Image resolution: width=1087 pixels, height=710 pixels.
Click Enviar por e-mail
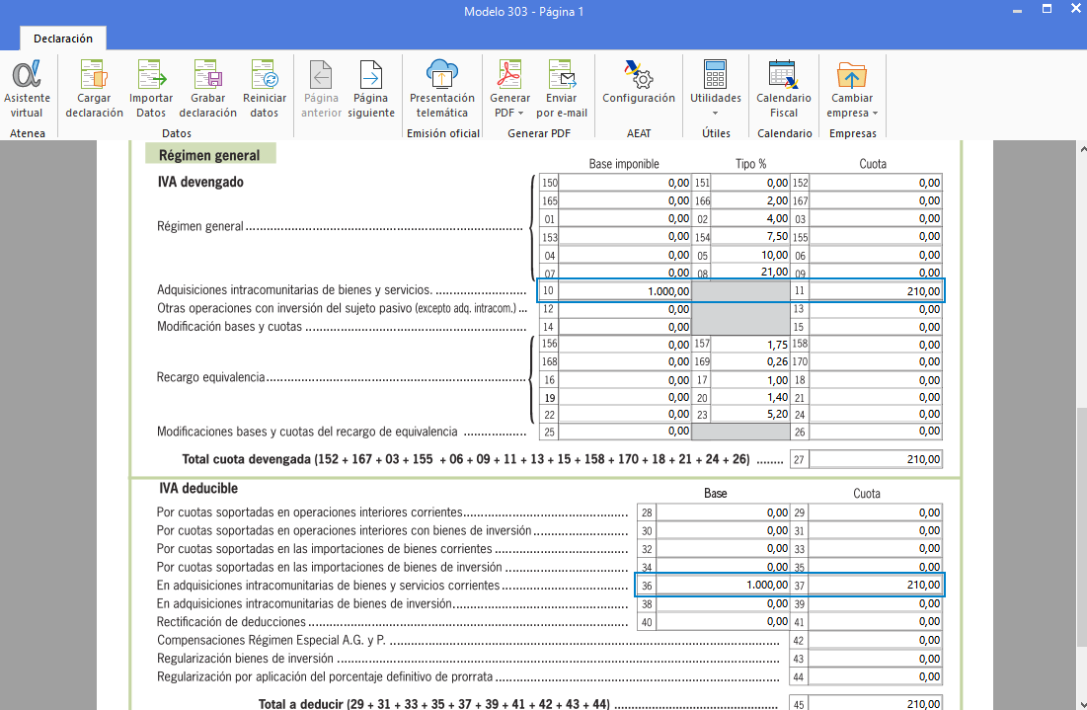(562, 89)
